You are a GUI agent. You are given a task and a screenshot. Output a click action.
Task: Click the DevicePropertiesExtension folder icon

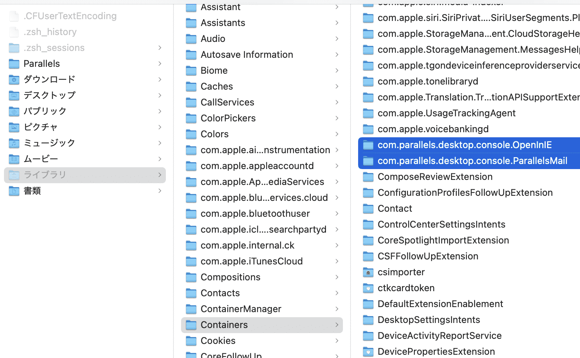click(x=368, y=351)
